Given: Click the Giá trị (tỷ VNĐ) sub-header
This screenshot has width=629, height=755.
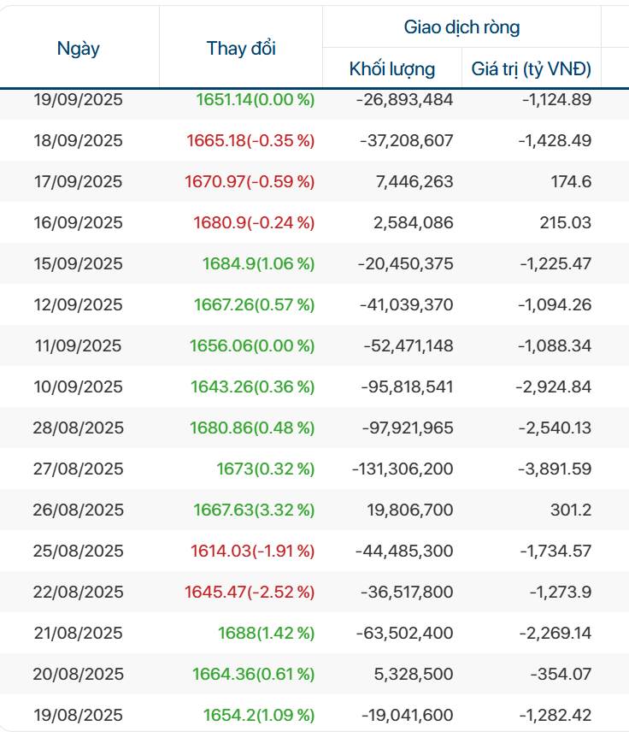Looking at the screenshot, I should (x=532, y=69).
